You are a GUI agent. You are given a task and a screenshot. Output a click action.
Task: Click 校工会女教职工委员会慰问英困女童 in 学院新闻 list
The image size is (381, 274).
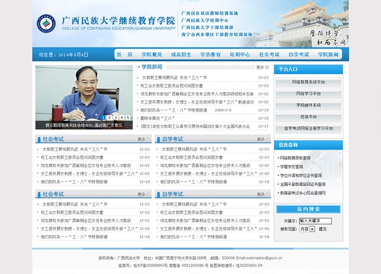tap(171, 86)
